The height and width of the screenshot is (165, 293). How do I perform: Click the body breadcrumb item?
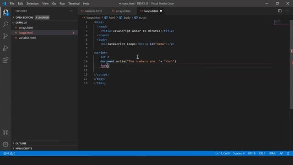pos(127,17)
